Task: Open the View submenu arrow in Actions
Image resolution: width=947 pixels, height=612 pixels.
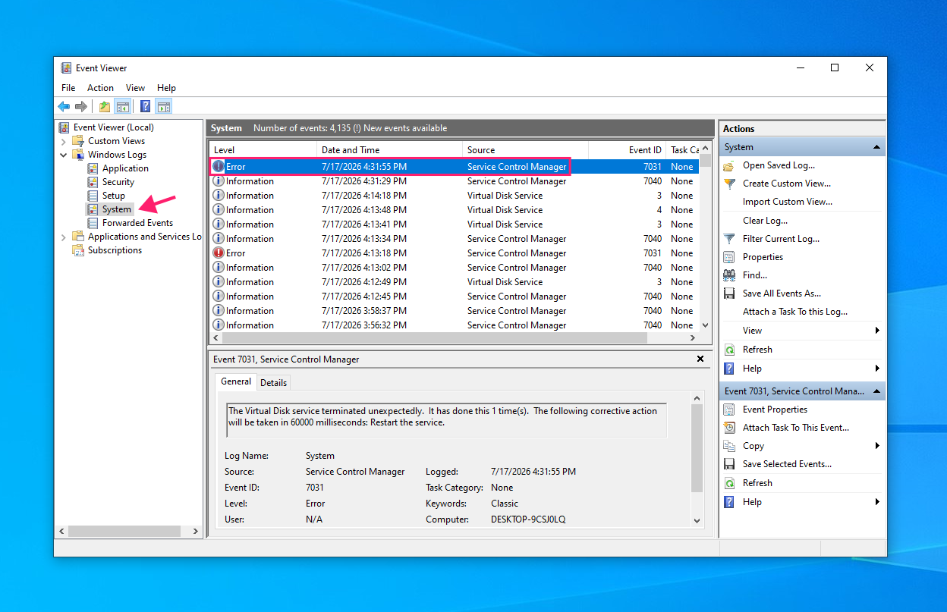Action: click(x=877, y=331)
